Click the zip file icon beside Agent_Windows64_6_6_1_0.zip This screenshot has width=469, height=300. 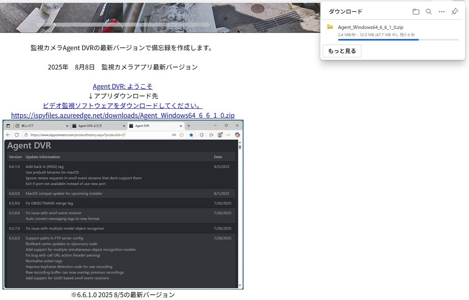coord(330,27)
